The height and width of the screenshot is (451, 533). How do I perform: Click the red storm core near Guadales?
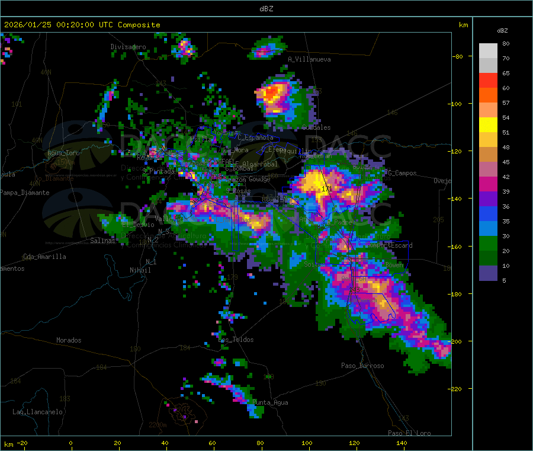272,92
